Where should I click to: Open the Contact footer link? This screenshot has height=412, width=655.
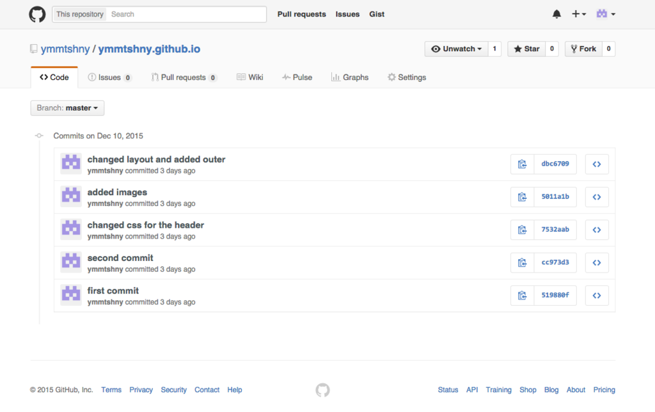click(207, 390)
